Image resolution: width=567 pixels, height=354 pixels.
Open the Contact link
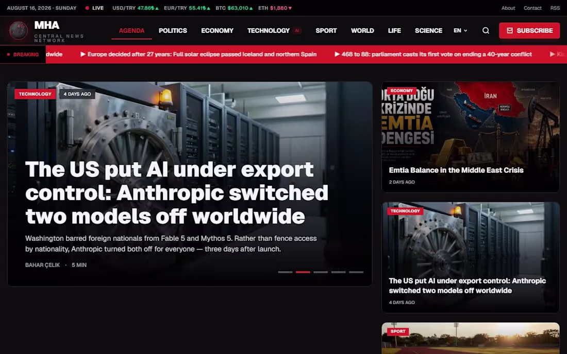click(x=532, y=8)
